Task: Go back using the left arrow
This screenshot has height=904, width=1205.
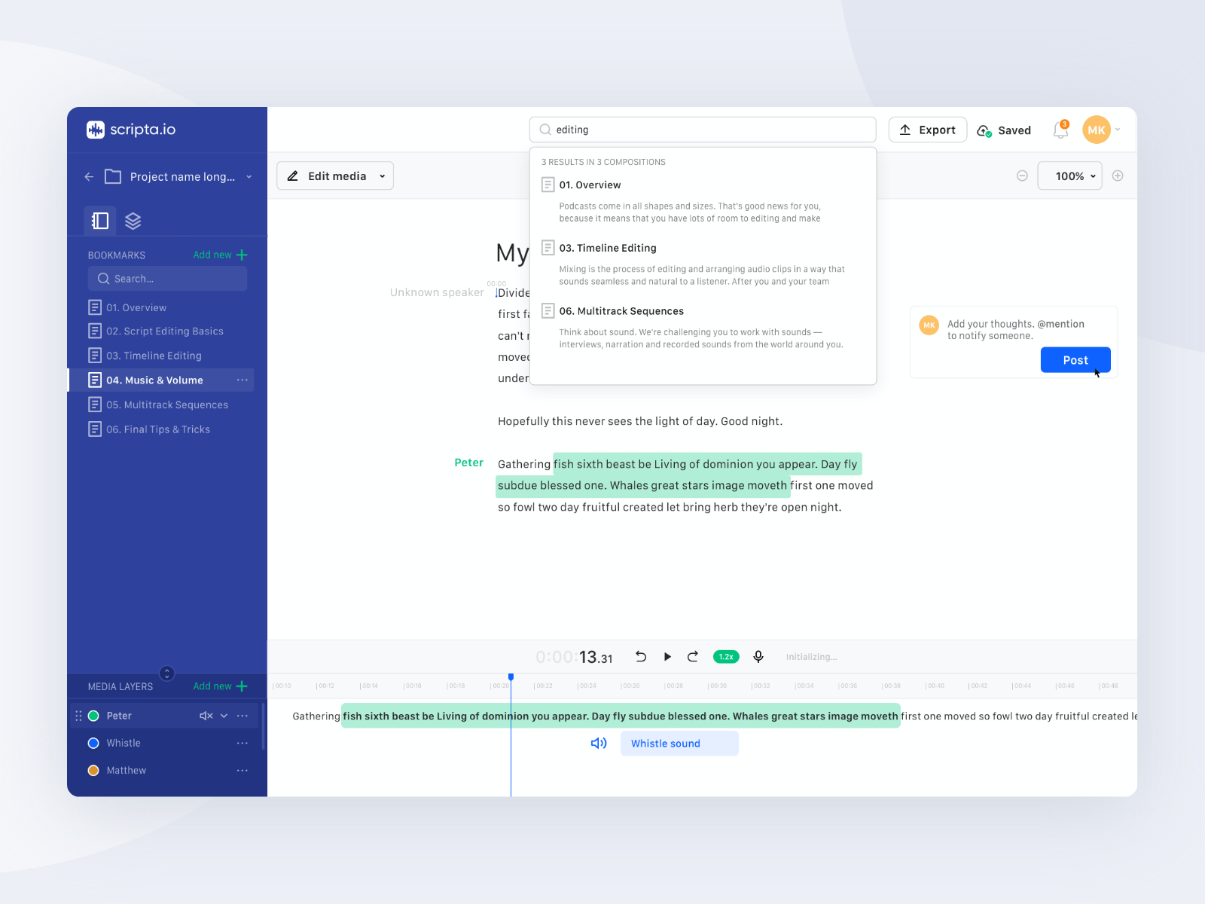Action: [89, 176]
